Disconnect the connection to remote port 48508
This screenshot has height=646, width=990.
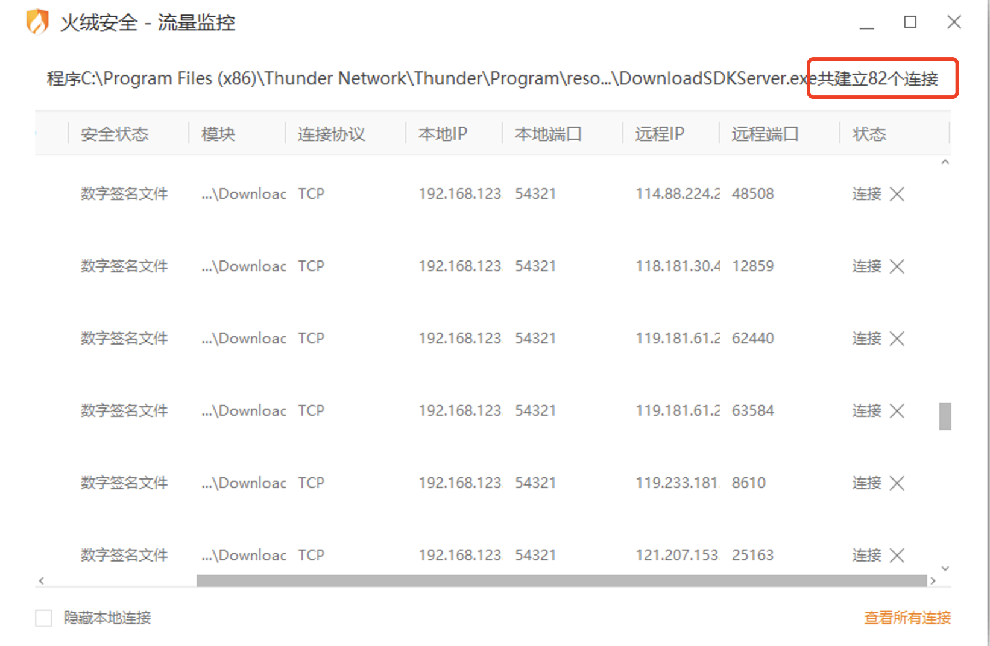click(897, 194)
